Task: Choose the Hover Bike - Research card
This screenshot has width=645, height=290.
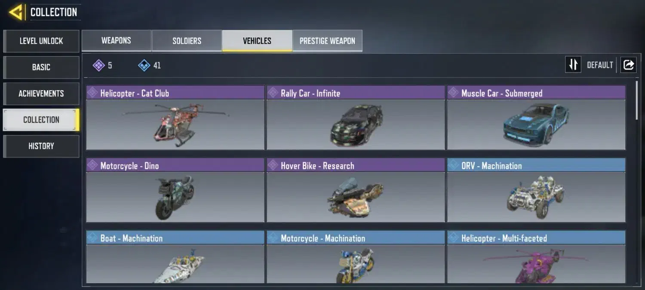Action: click(x=356, y=190)
